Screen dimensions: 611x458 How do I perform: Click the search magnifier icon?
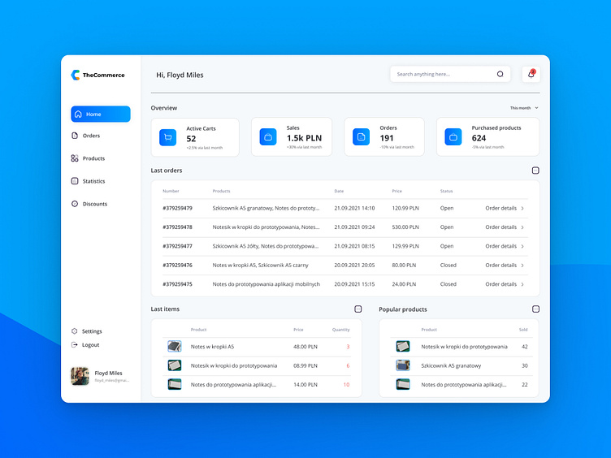click(500, 74)
